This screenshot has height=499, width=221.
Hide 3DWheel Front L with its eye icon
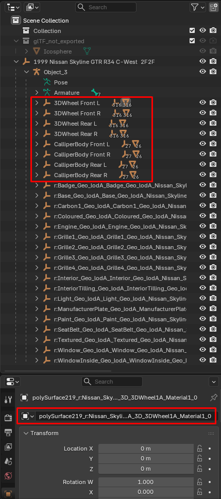(x=202, y=102)
